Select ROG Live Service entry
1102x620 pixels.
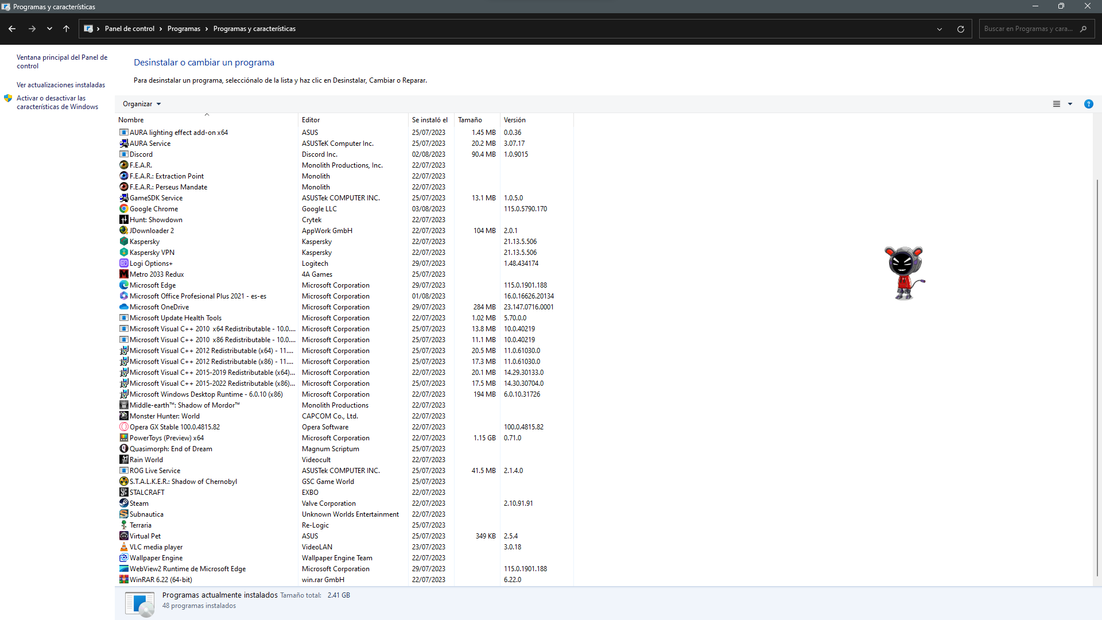pyautogui.click(x=345, y=470)
